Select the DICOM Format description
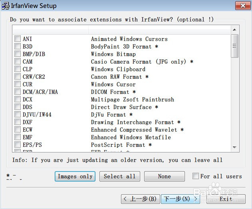 [x=113, y=92]
